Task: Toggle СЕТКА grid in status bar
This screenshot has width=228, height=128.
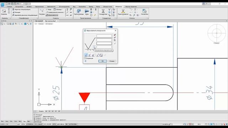Action: point(23,124)
